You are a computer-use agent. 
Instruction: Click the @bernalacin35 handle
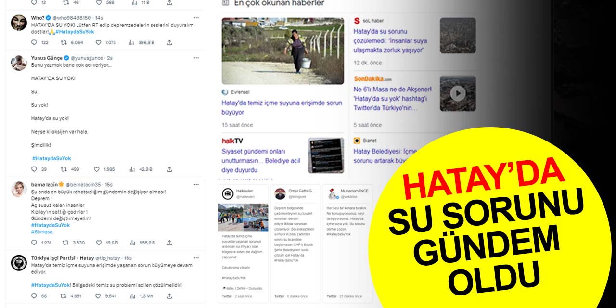[x=84, y=184]
